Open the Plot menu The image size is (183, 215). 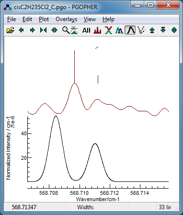point(44,19)
